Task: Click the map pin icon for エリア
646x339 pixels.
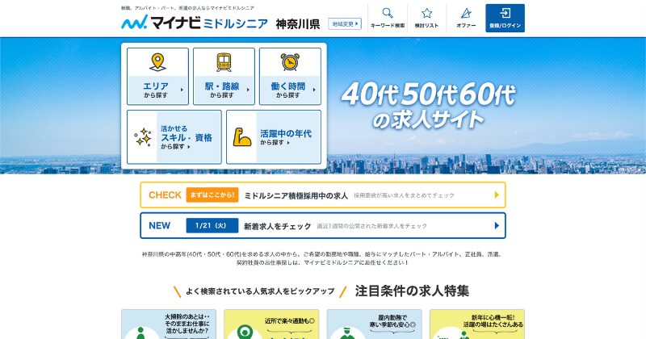Action: 157,62
